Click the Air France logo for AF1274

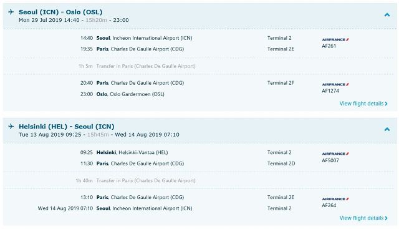pos(335,84)
